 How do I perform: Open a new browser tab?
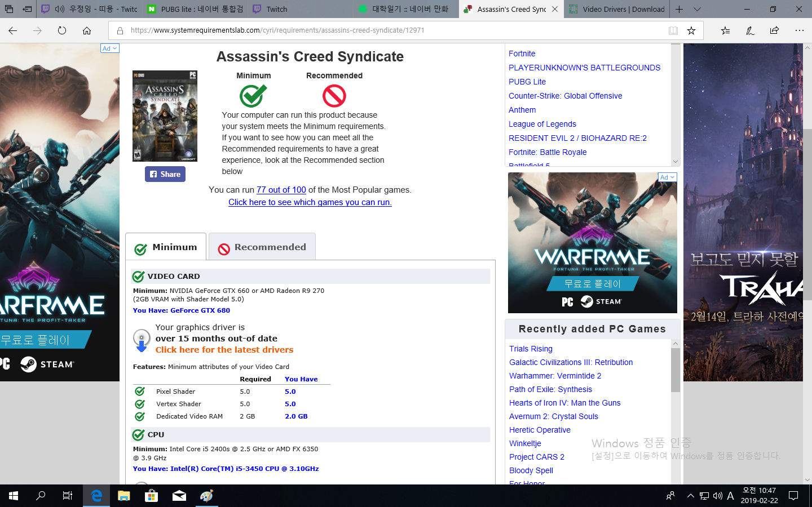point(679,9)
